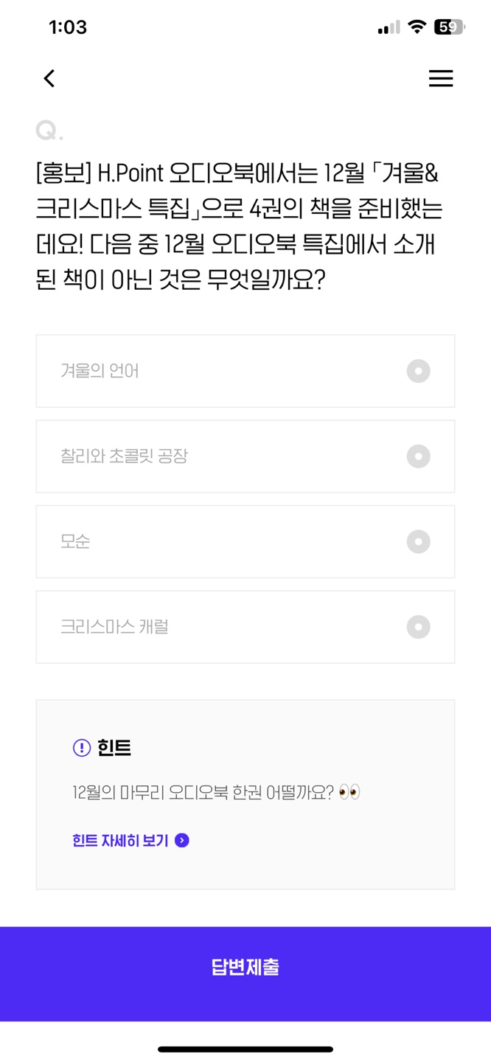Screen dimensions: 491x1062
Task: Tap the battery indicator in status bar
Action: pos(449,27)
